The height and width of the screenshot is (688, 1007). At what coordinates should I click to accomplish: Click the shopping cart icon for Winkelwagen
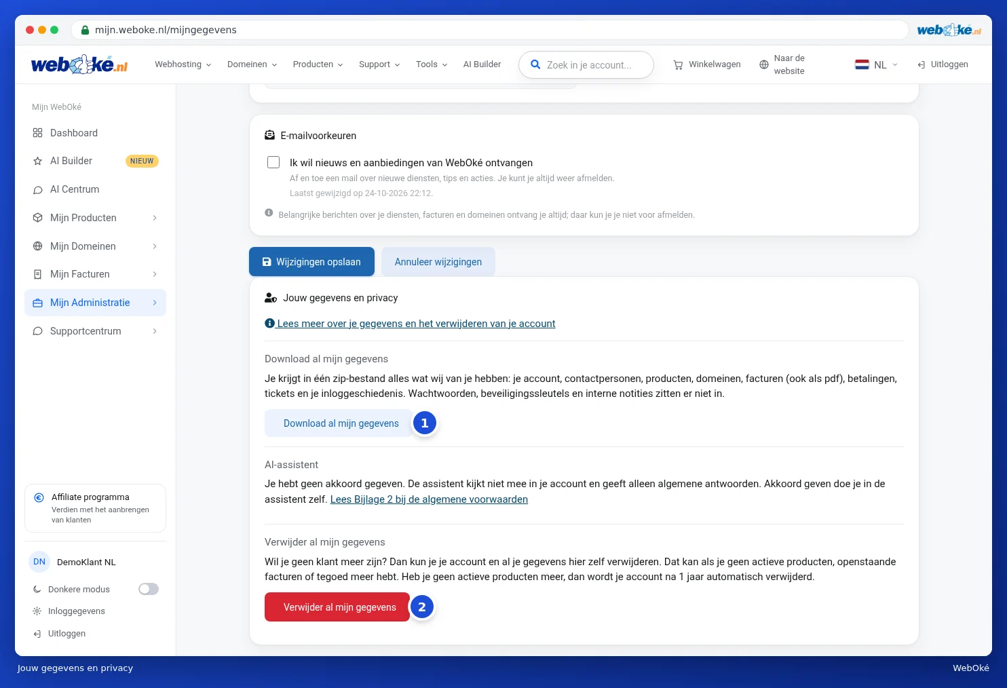point(678,65)
